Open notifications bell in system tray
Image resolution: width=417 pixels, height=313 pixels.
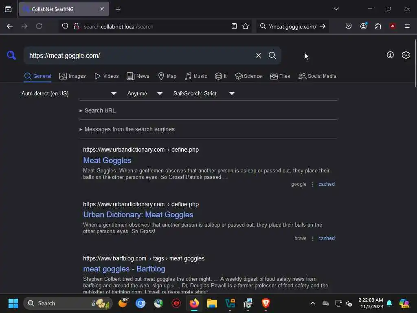[x=389, y=303]
